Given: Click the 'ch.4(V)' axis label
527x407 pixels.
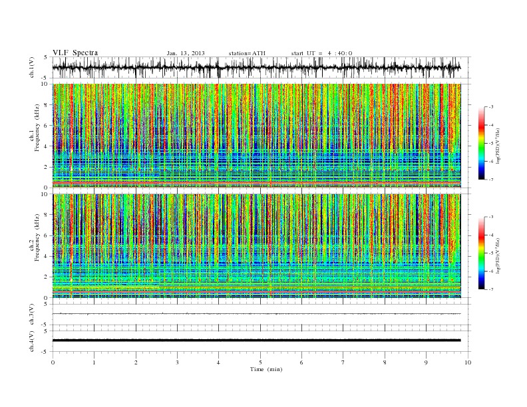Looking at the screenshot, I should (32, 341).
